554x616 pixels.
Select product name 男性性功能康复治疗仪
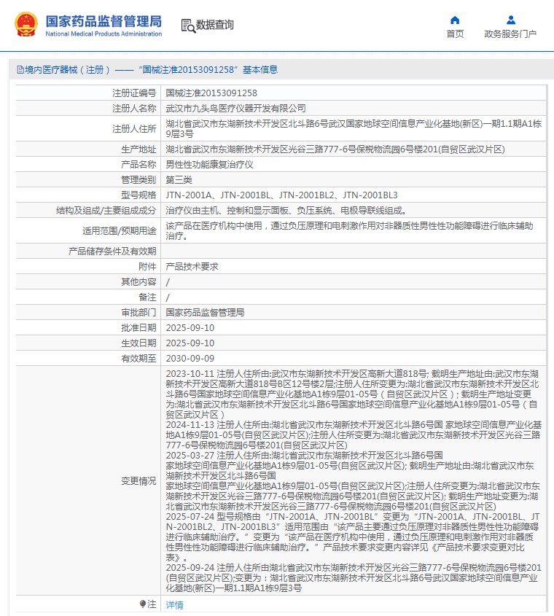(209, 165)
